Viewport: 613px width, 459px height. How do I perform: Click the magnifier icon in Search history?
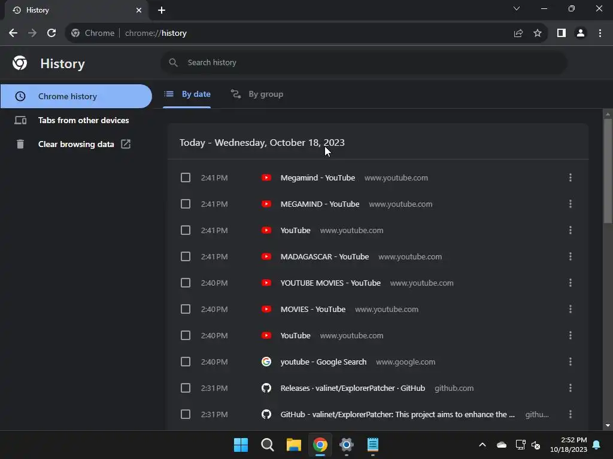(x=173, y=62)
